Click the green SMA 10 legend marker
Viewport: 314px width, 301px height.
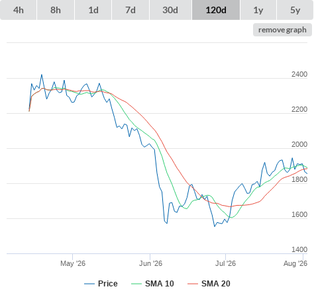click(x=136, y=284)
